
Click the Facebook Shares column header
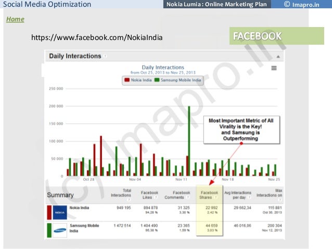(x=209, y=195)
